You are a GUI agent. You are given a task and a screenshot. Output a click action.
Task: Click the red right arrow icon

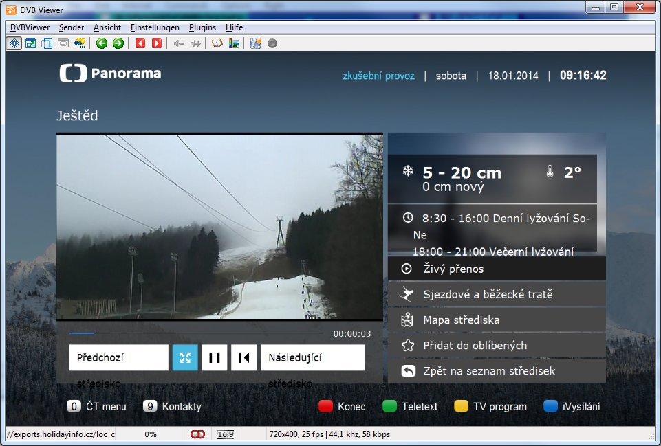156,43
